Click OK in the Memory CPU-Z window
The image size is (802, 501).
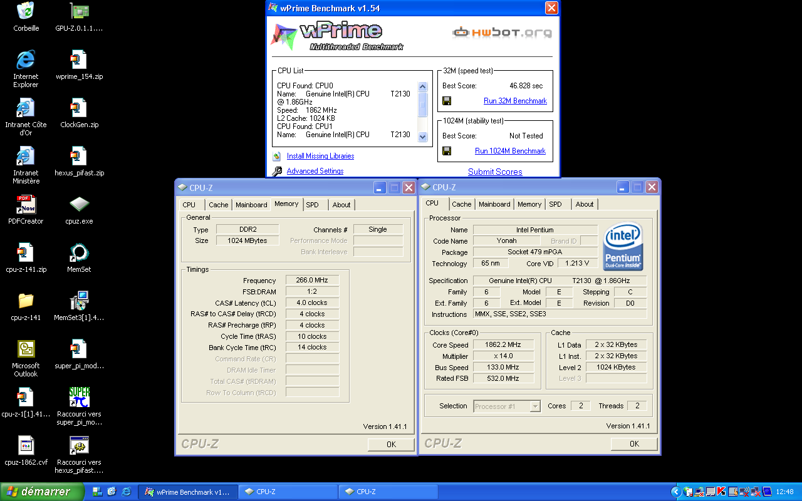click(391, 445)
